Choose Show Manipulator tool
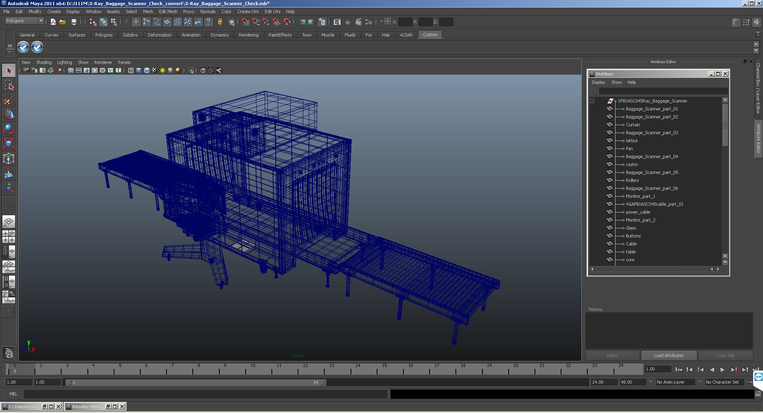Screen dimensions: 763x413 coord(9,187)
